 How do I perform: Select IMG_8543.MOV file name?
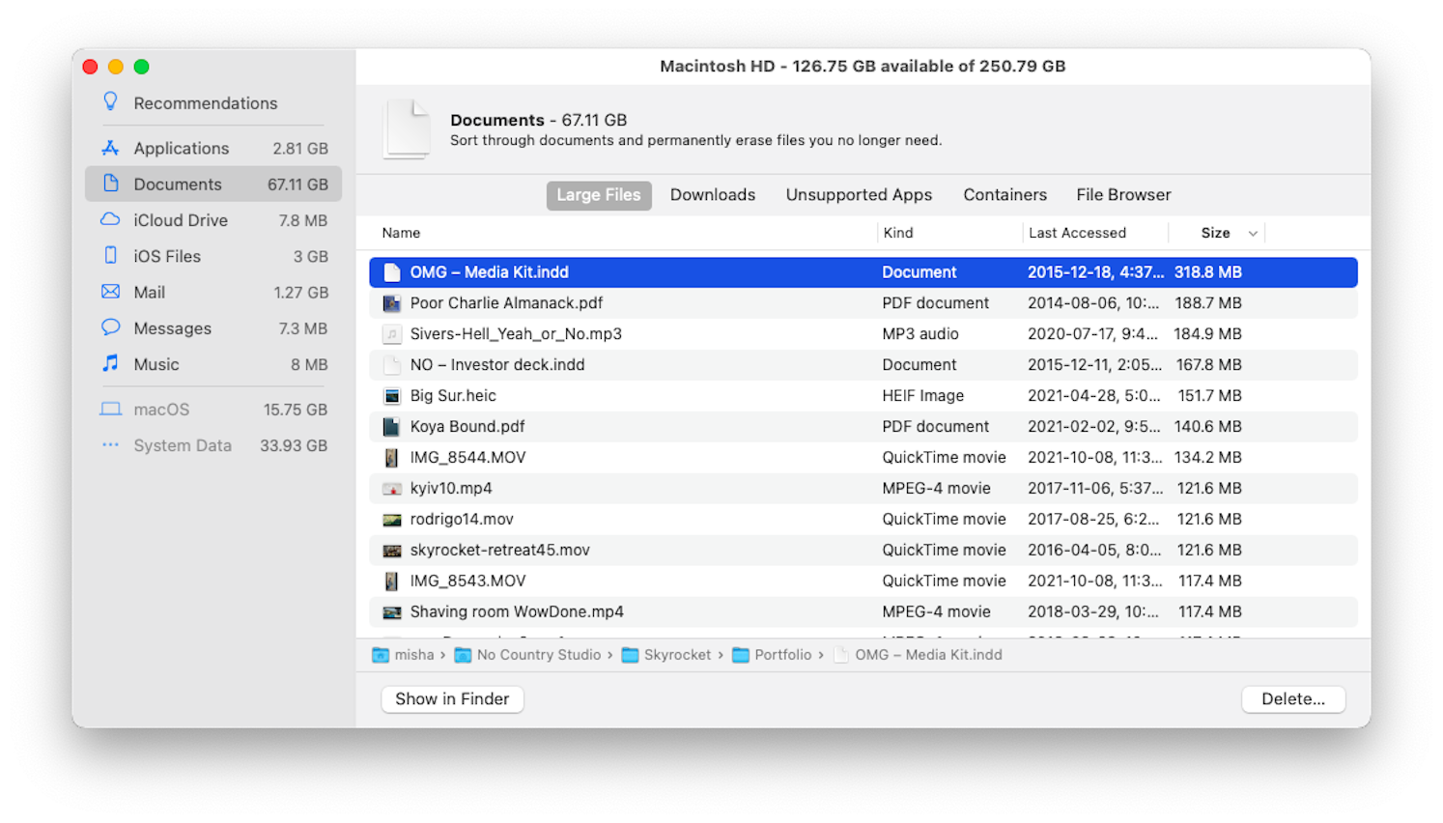pos(467,582)
